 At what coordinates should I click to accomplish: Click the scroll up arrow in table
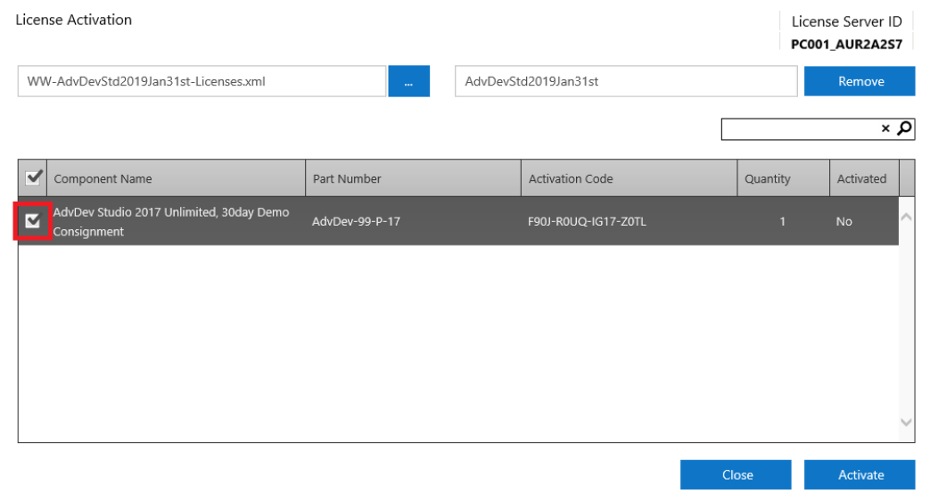pos(906,218)
